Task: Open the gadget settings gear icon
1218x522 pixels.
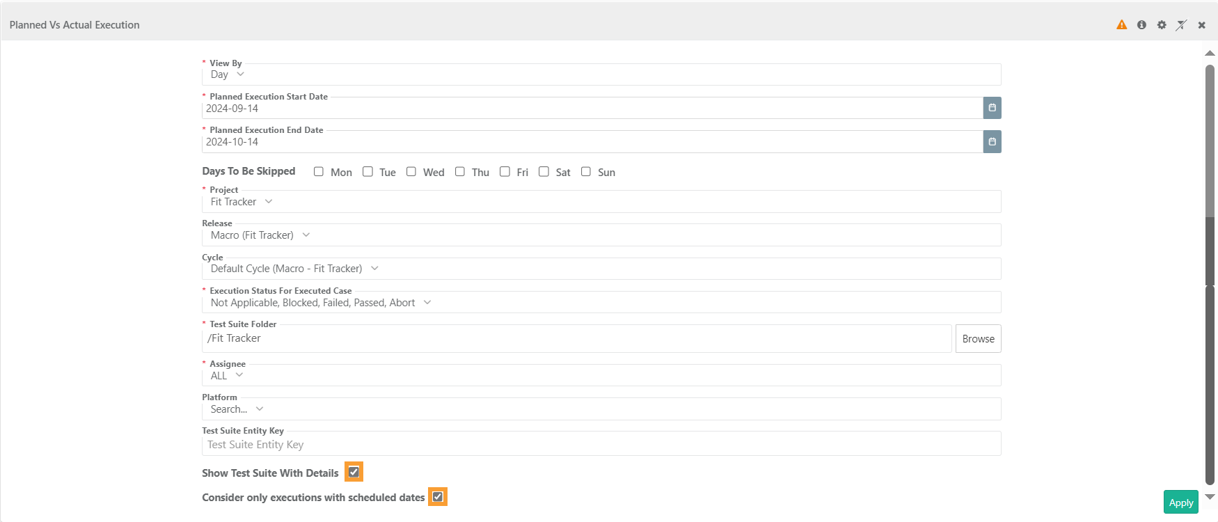Action: [x=1162, y=25]
